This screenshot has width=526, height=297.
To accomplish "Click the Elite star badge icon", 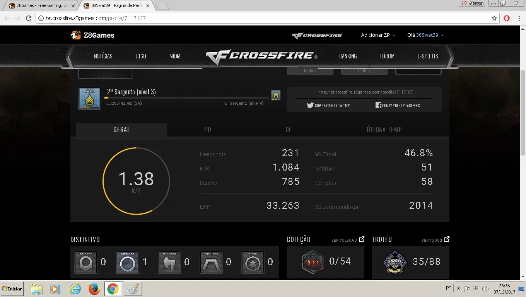I will tap(253, 262).
